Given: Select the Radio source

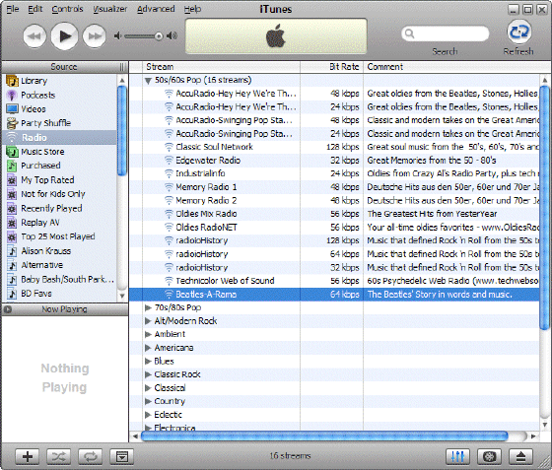Looking at the screenshot, I should pyautogui.click(x=59, y=137).
